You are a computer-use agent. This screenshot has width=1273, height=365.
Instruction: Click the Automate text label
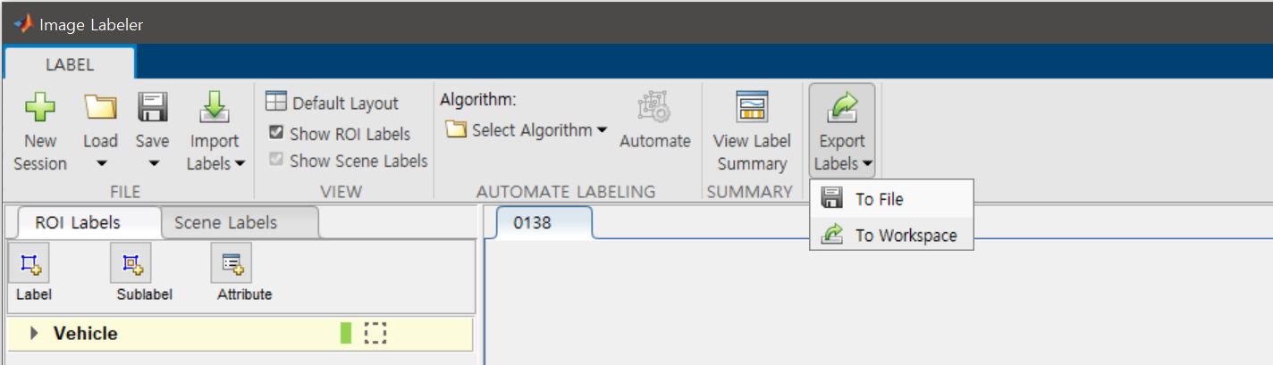tap(655, 141)
